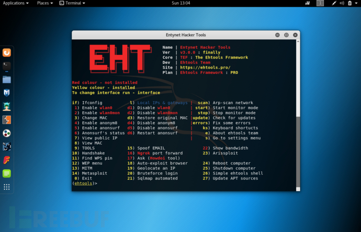This screenshot has width=361, height=232.
Task: Click 'Check for updates' text
Action: point(234,118)
